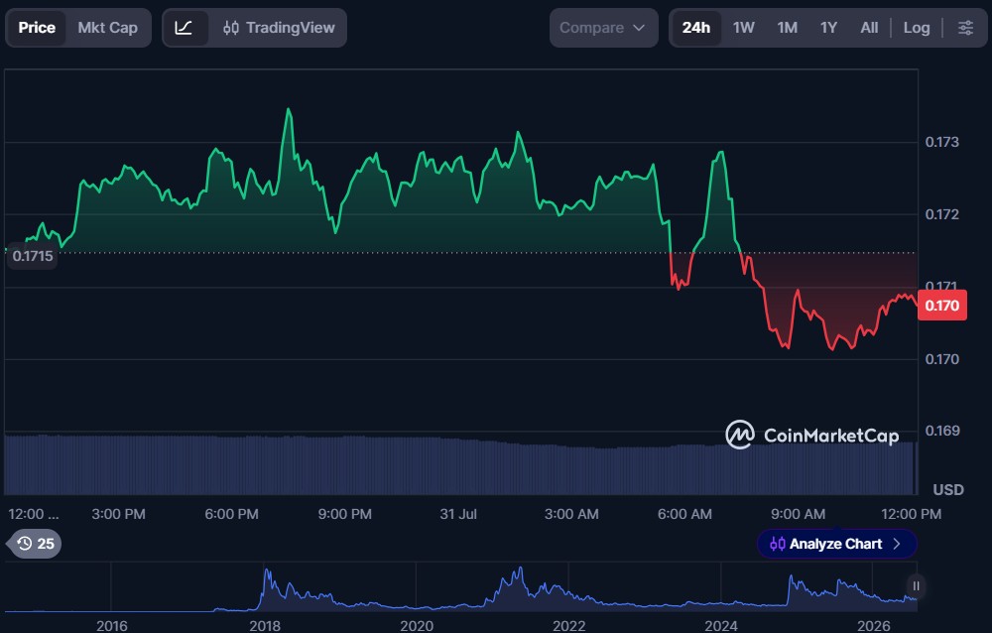Screen dimensions: 992x633
Task: Click the 6:00 AM time axis label
Action: tap(684, 514)
